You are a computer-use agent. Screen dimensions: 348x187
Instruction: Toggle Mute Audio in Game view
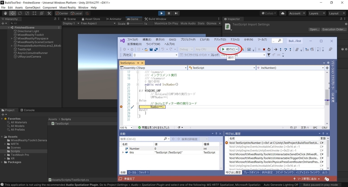188,24
